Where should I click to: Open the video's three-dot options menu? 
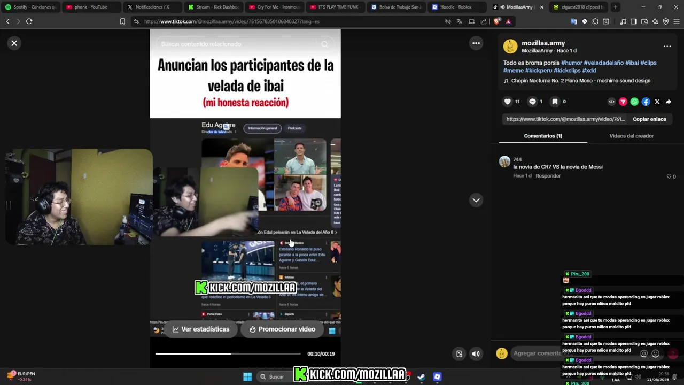tap(476, 43)
